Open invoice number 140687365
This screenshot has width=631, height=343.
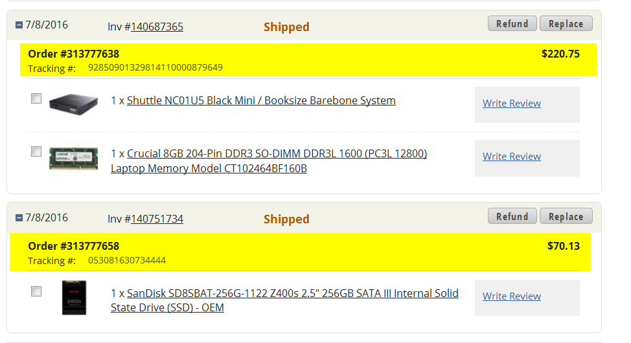(x=157, y=27)
